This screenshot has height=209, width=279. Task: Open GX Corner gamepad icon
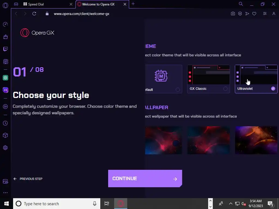tap(16, 4)
